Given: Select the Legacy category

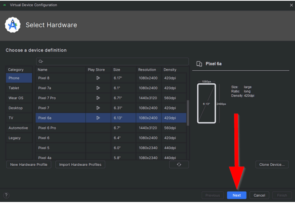Looking at the screenshot, I should click(x=19, y=138).
